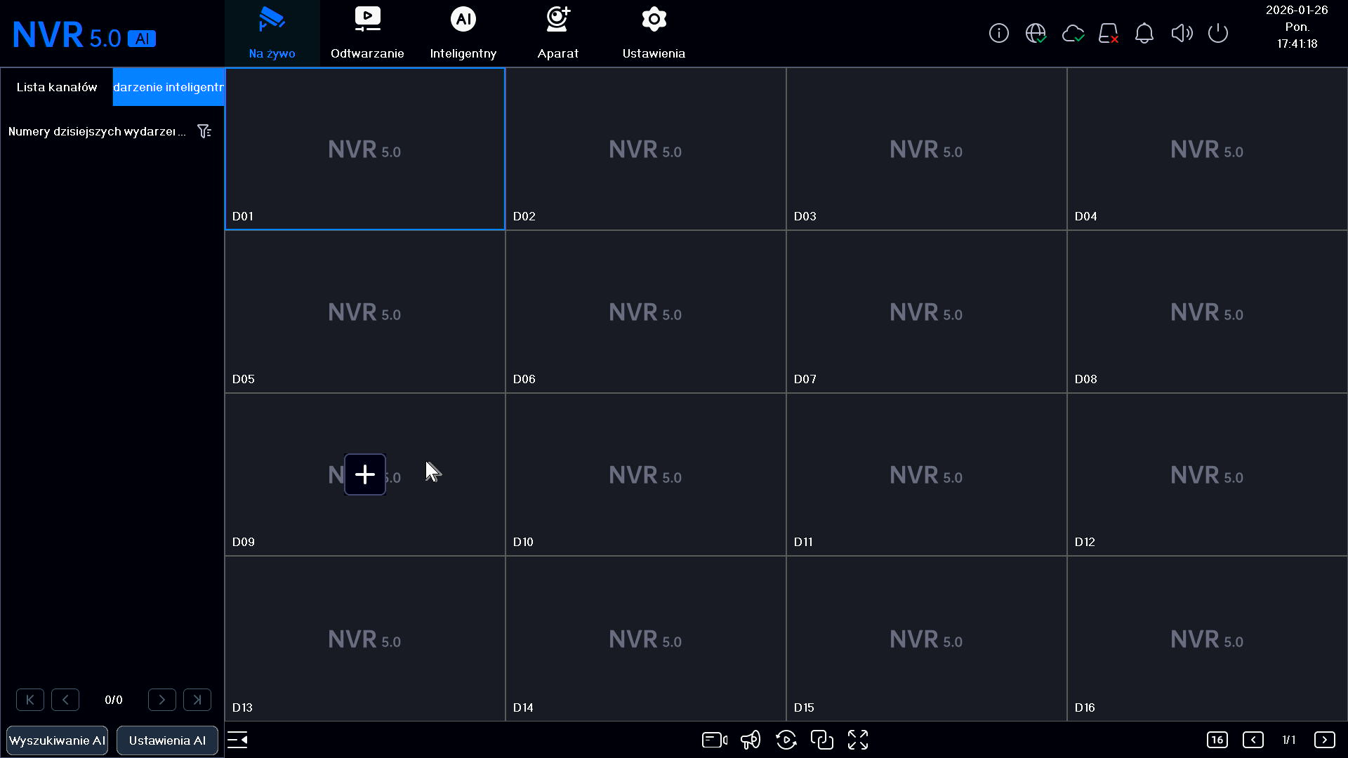Click the device error status icon

pos(1109,33)
